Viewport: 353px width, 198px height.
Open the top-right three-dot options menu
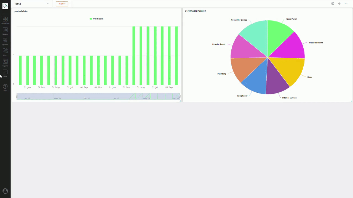point(346,4)
